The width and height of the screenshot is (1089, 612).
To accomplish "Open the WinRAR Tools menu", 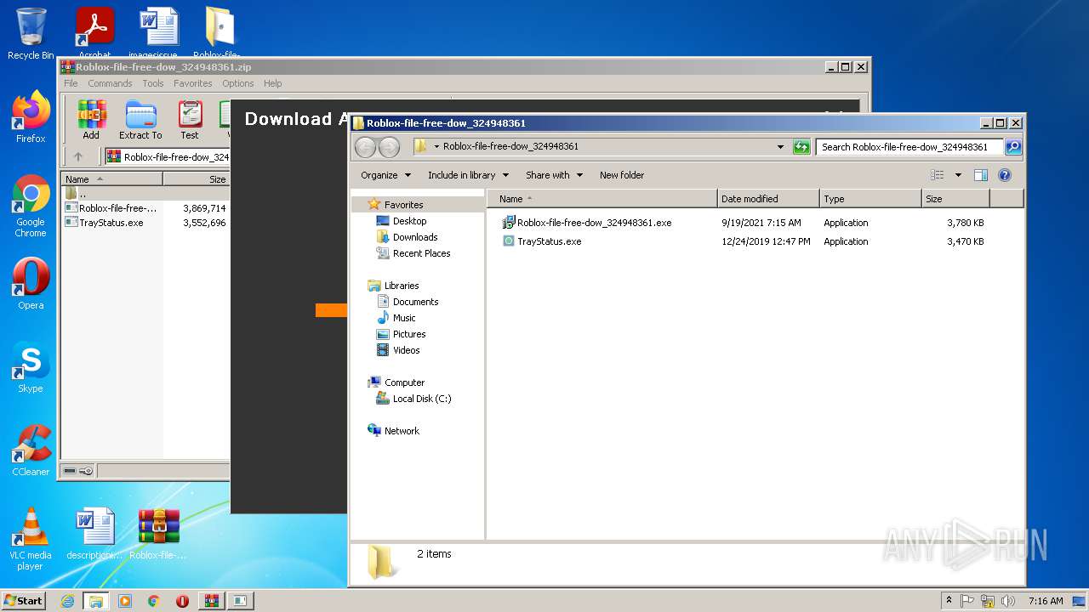I will (x=153, y=83).
